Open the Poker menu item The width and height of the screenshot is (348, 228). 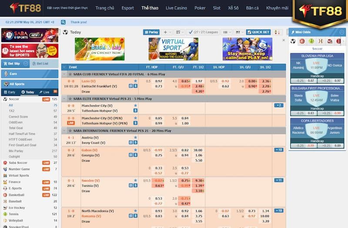click(x=200, y=8)
